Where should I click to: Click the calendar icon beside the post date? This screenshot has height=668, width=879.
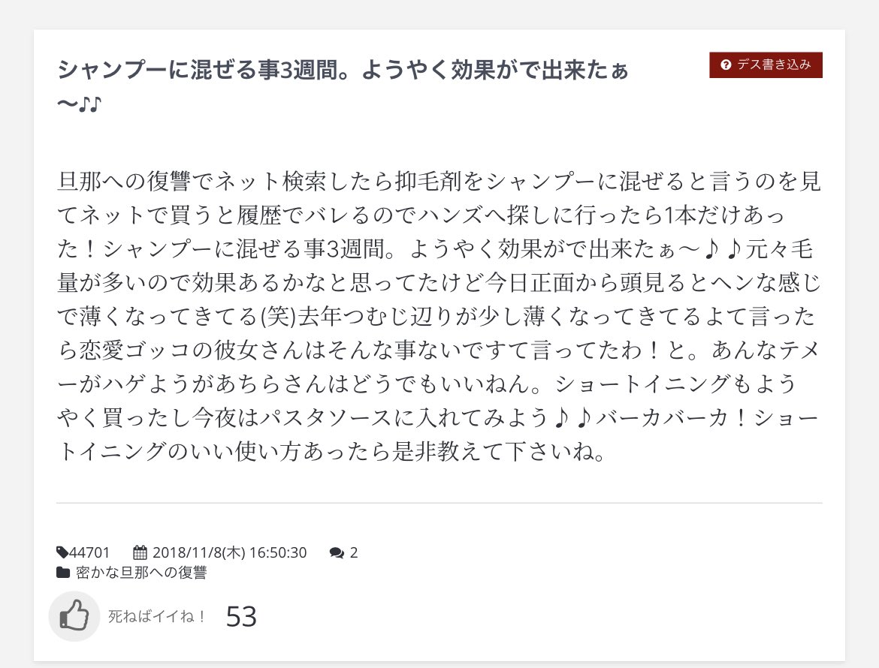click(x=140, y=553)
